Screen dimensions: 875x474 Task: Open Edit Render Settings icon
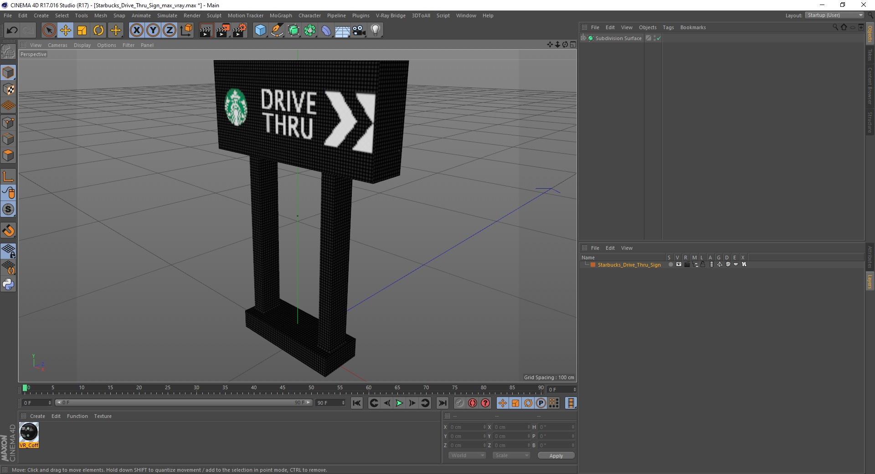[240, 31]
